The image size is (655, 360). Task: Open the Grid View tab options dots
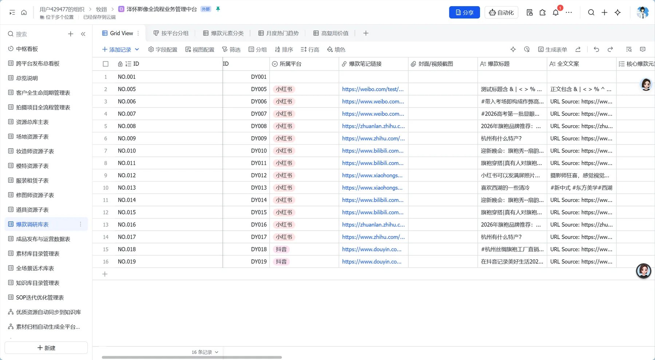point(138,33)
